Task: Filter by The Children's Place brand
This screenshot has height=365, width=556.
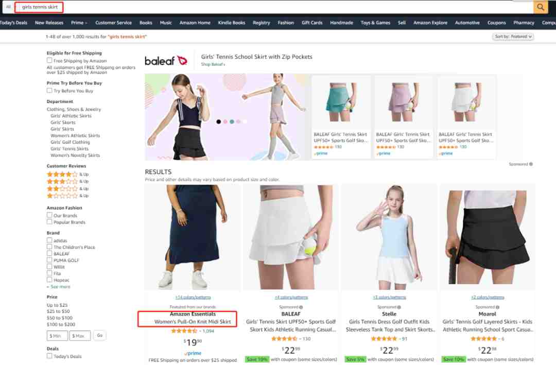Action: tap(49, 247)
